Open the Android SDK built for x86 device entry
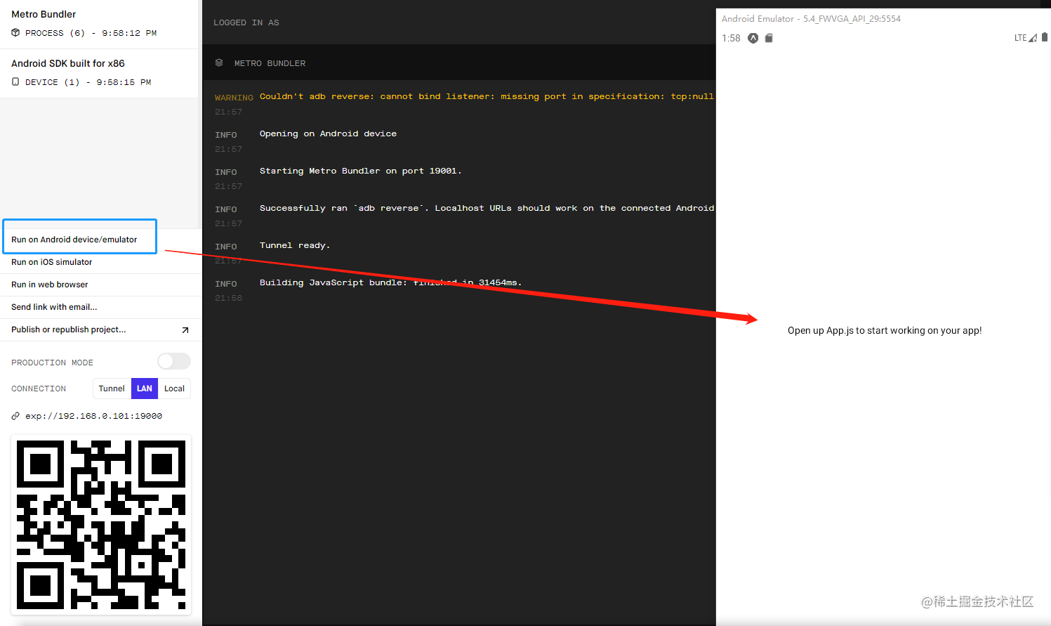The height and width of the screenshot is (626, 1051). coord(99,73)
